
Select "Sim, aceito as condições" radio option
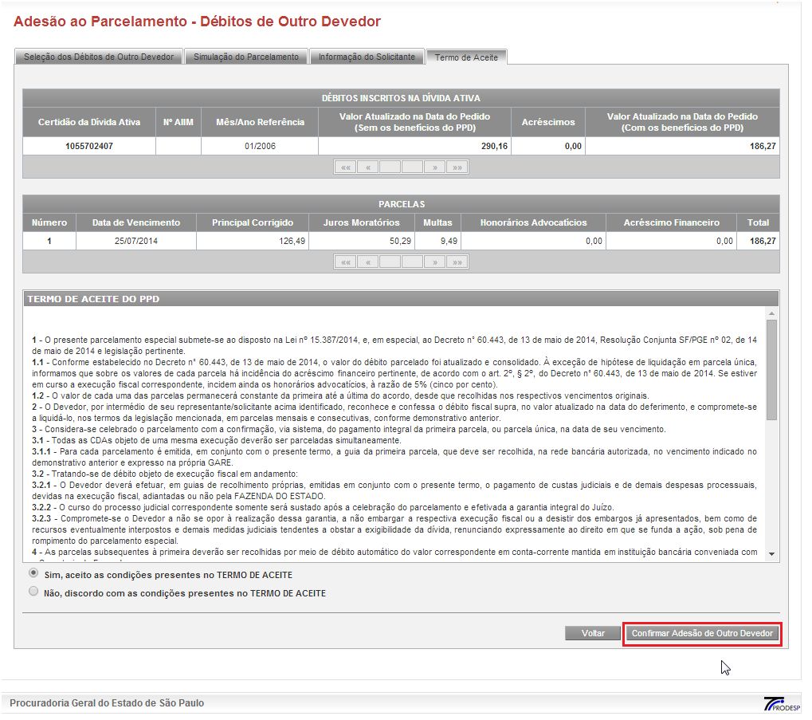tap(33, 573)
